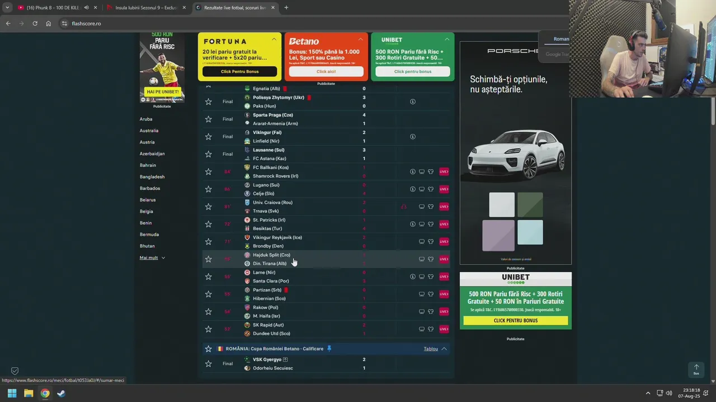Viewport: 716px width, 402px height.
Task: Open info icon for FC Ballkani match
Action: click(x=413, y=171)
